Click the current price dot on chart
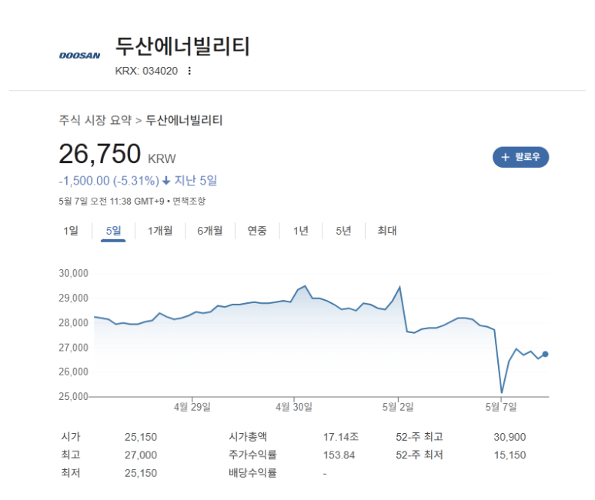The image size is (595, 500). [x=545, y=354]
